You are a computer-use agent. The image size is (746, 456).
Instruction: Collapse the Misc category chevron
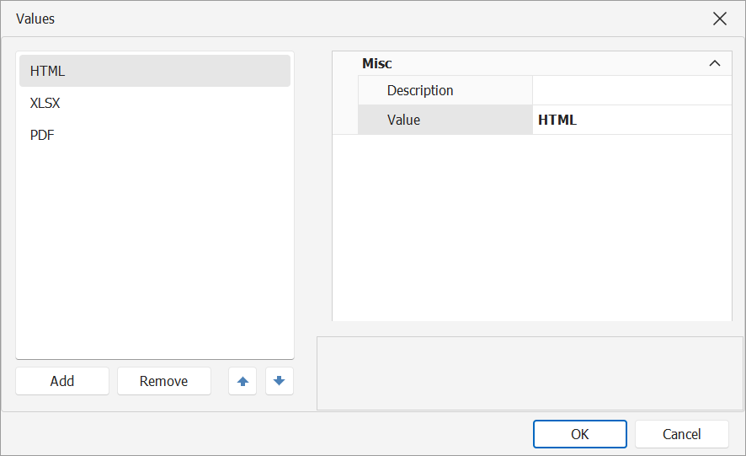(715, 63)
